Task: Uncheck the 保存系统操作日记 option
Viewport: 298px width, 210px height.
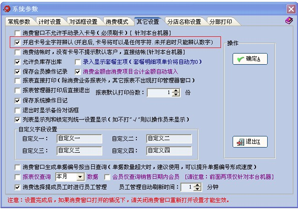Action: [18, 101]
